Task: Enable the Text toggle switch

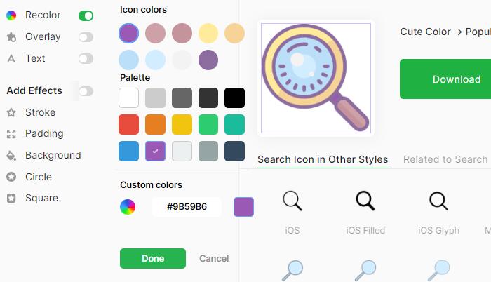Action: (x=86, y=59)
